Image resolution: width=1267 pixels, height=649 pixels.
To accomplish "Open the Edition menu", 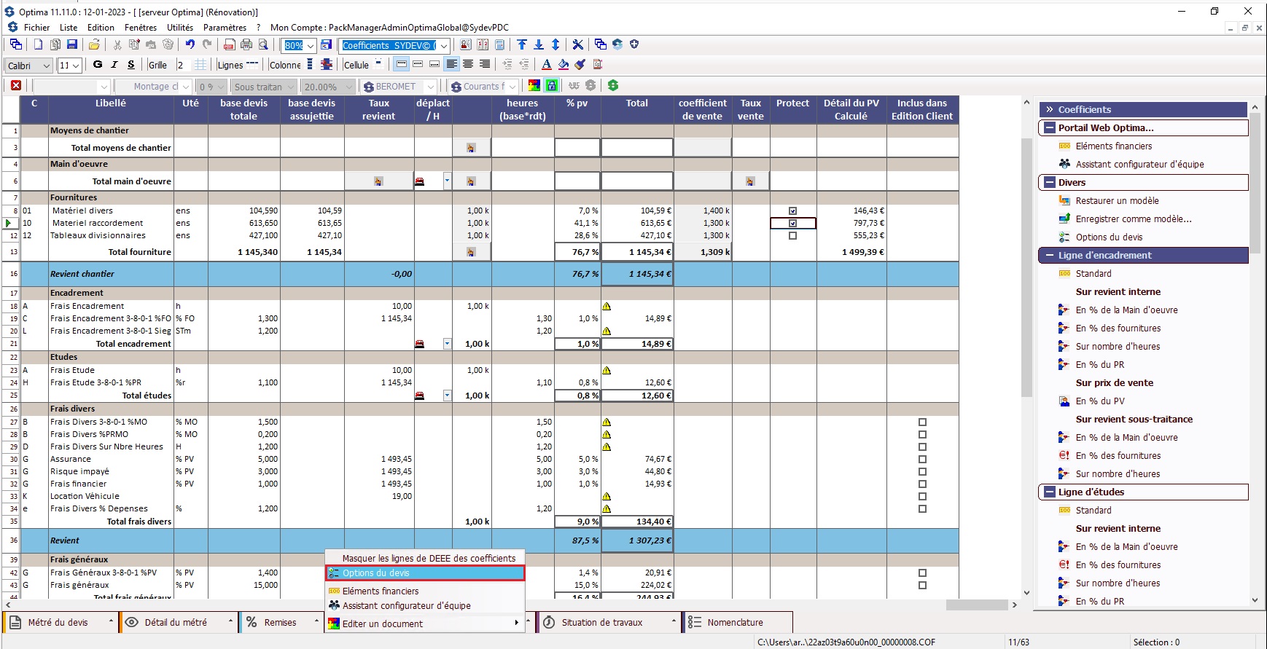I will click(101, 28).
